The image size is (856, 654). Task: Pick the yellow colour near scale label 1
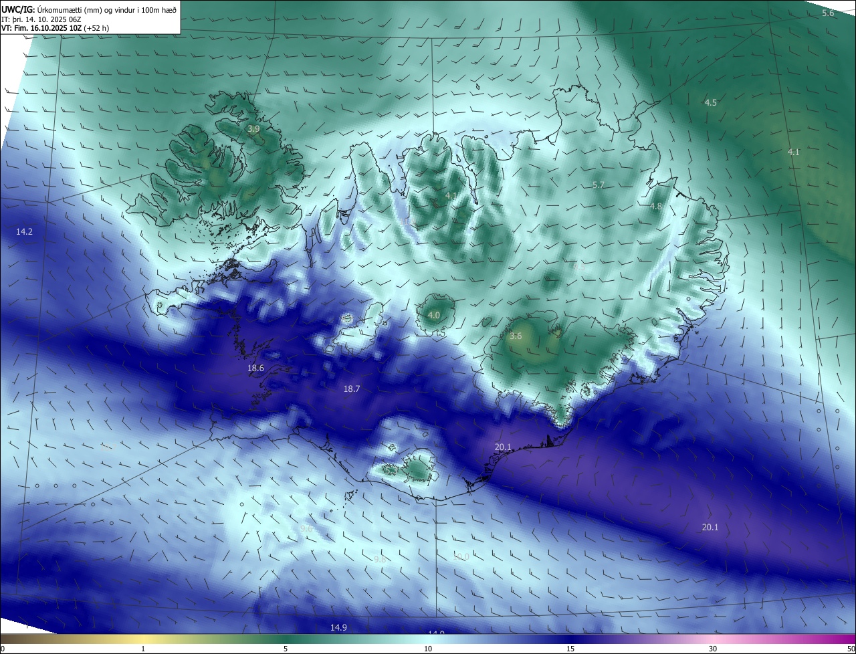142,639
